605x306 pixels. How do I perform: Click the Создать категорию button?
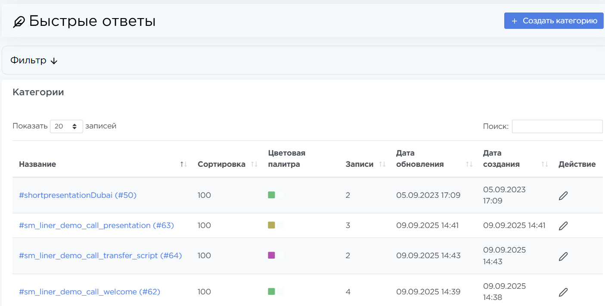coord(554,21)
